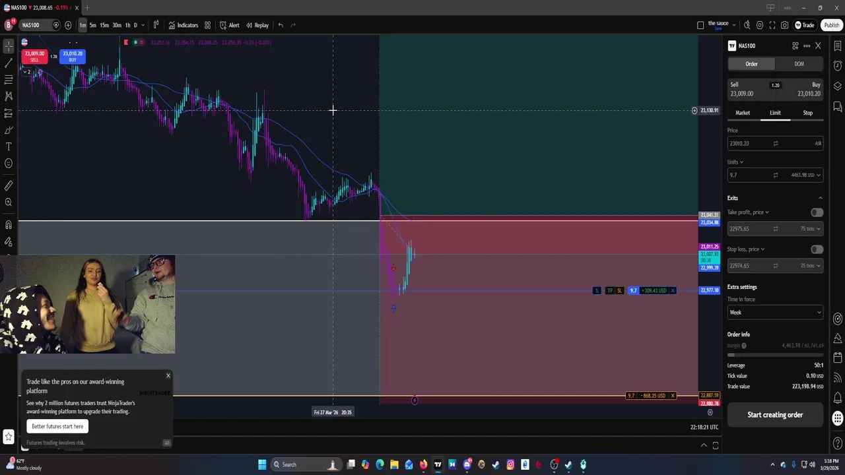This screenshot has height=475, width=845.
Task: Open the 25 ticks dropdown
Action: [x=811, y=266]
